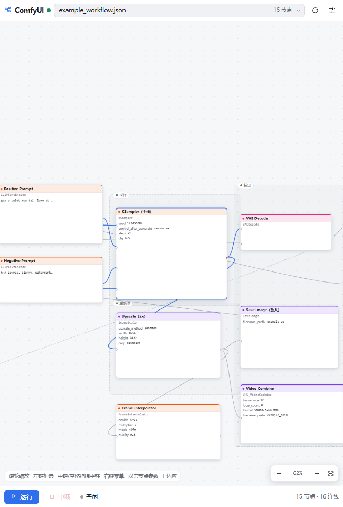Click the fit-to-view icon
The height and width of the screenshot is (507, 343).
[x=330, y=473]
